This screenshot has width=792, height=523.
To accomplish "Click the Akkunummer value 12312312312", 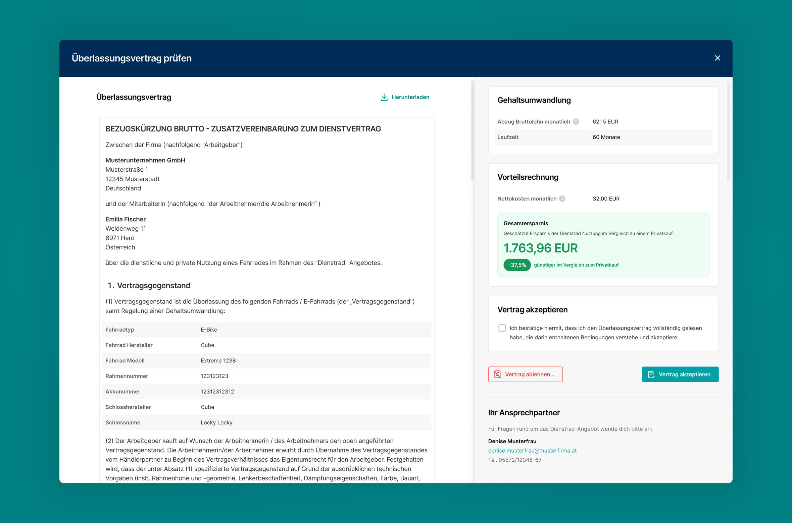I will click(x=217, y=391).
